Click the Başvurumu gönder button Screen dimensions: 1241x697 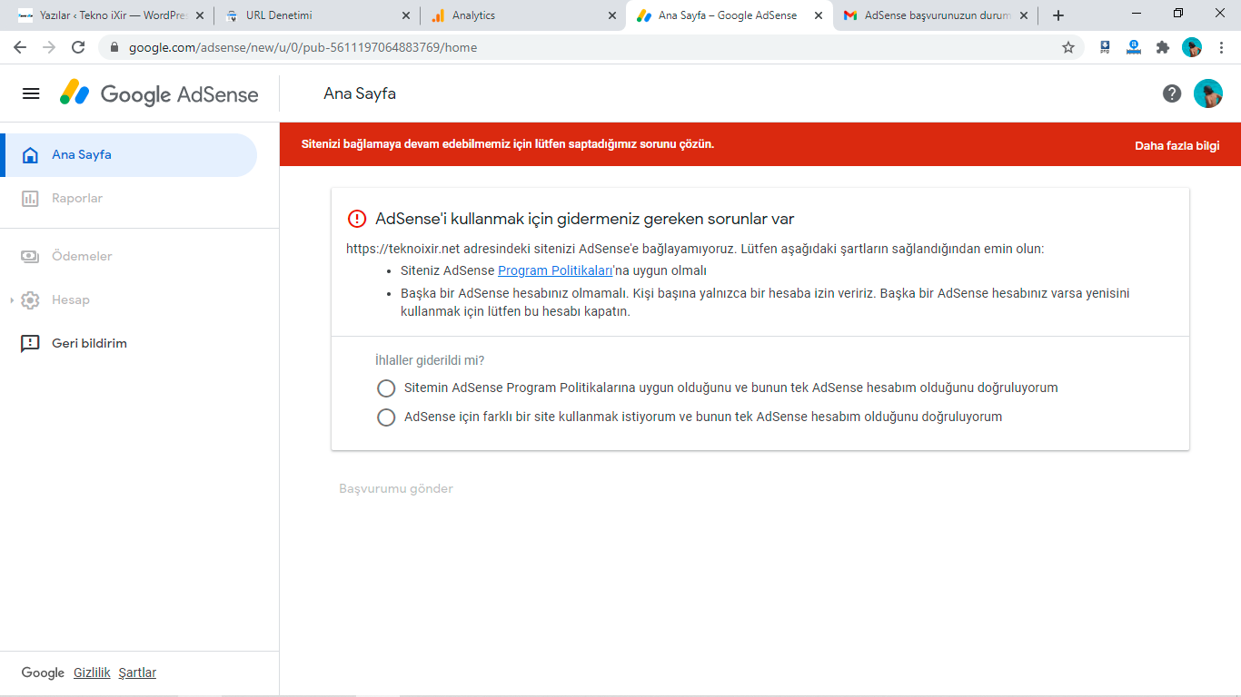point(396,489)
